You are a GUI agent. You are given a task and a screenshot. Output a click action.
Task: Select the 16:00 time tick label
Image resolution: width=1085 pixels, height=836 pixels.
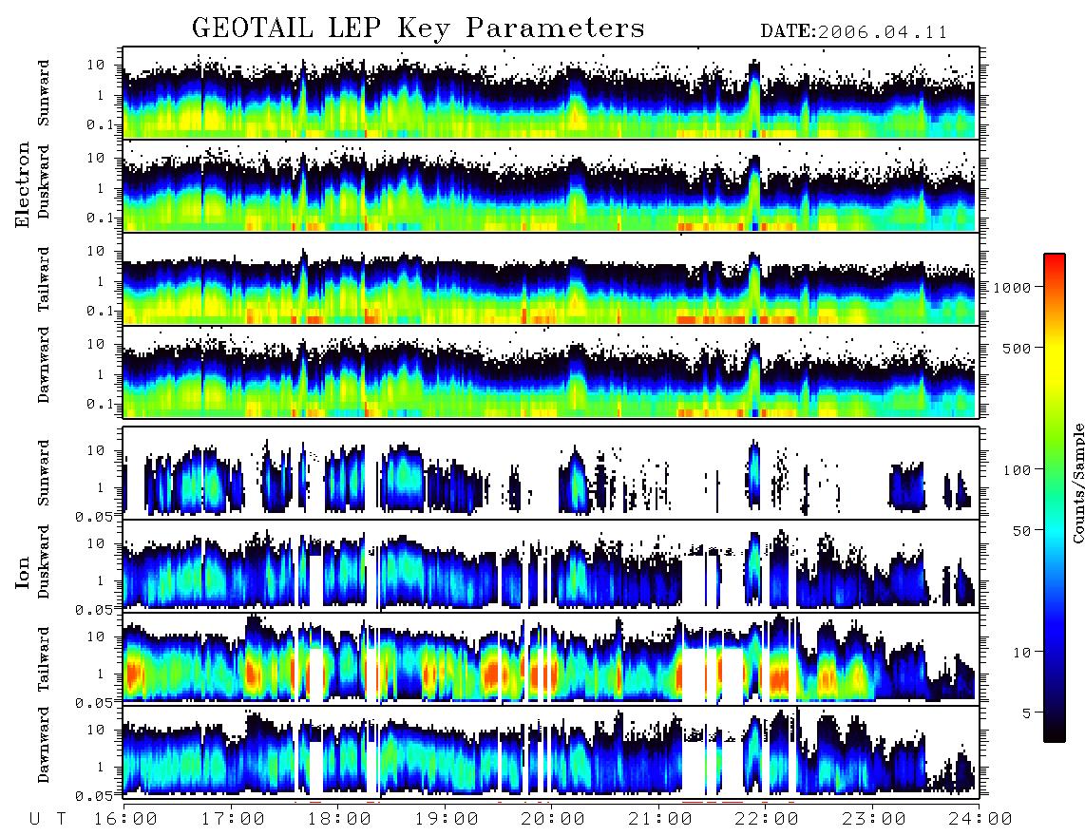(x=125, y=819)
